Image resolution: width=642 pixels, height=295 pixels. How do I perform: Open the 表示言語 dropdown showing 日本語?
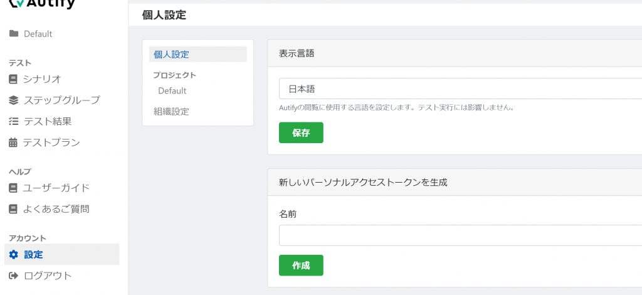pos(460,88)
